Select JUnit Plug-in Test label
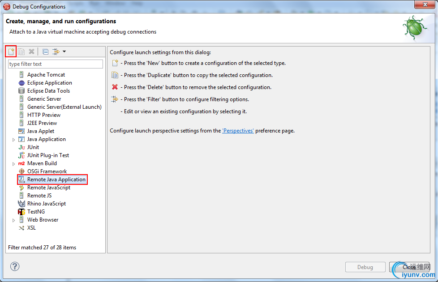Image resolution: width=438 pixels, height=282 pixels. click(48, 155)
